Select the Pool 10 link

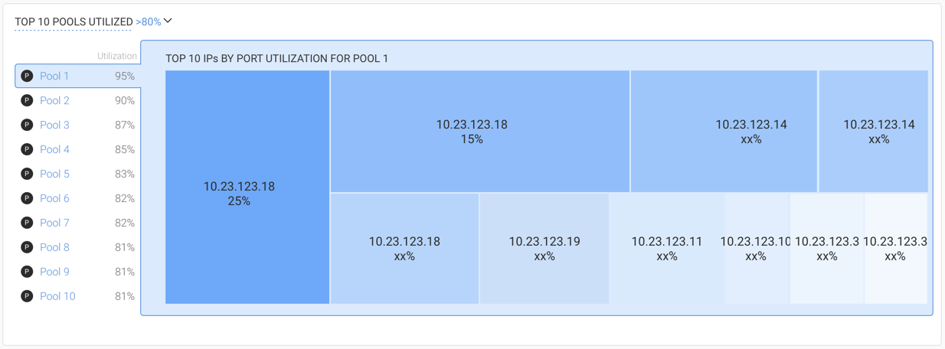point(57,296)
